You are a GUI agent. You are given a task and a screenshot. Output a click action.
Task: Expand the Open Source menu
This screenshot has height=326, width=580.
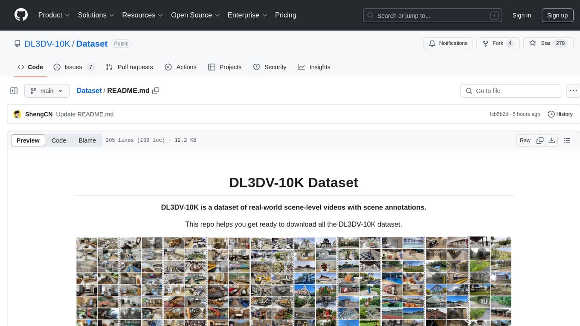(x=195, y=15)
